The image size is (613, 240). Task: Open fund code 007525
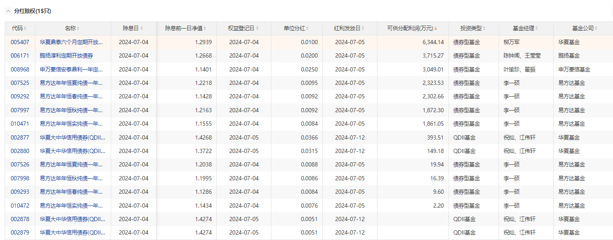(x=20, y=83)
